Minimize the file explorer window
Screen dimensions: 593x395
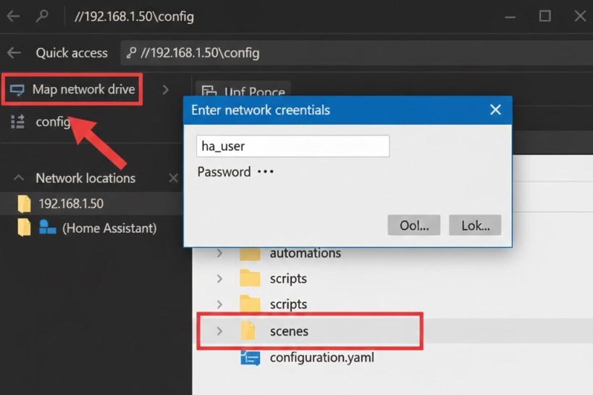point(510,17)
